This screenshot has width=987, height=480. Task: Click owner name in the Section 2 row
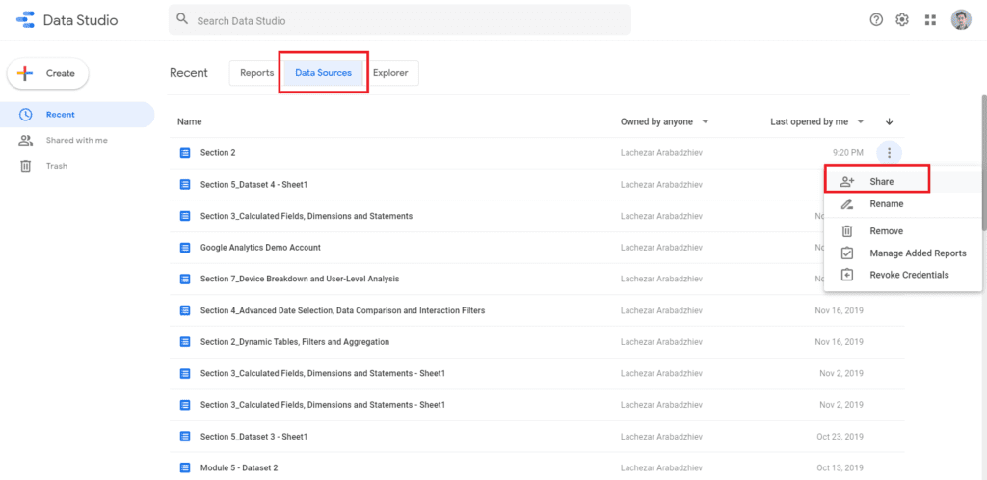point(661,153)
